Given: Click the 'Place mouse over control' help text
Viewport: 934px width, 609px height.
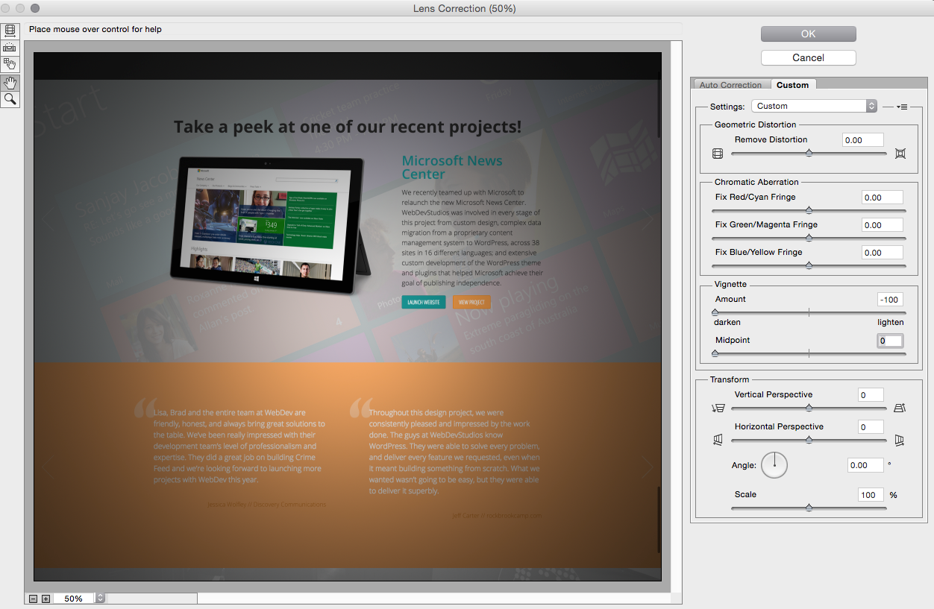Looking at the screenshot, I should point(95,29).
